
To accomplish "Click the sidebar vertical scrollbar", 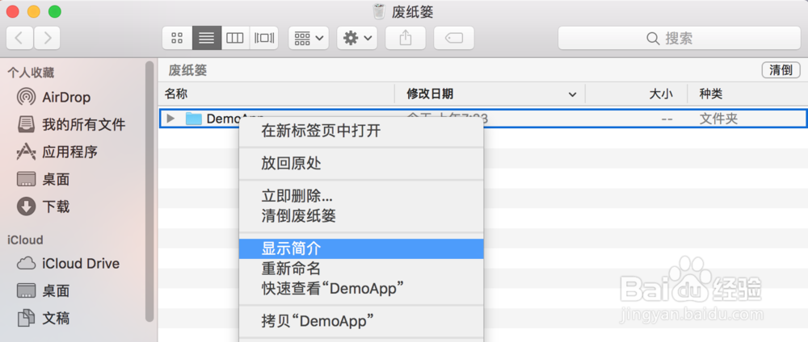I will [x=150, y=191].
